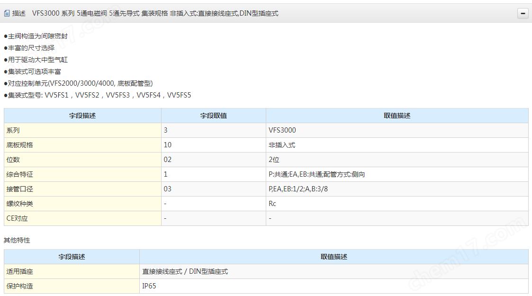Select the P,EA,EB:1/2;A,B:3/8 cell

[397, 189]
